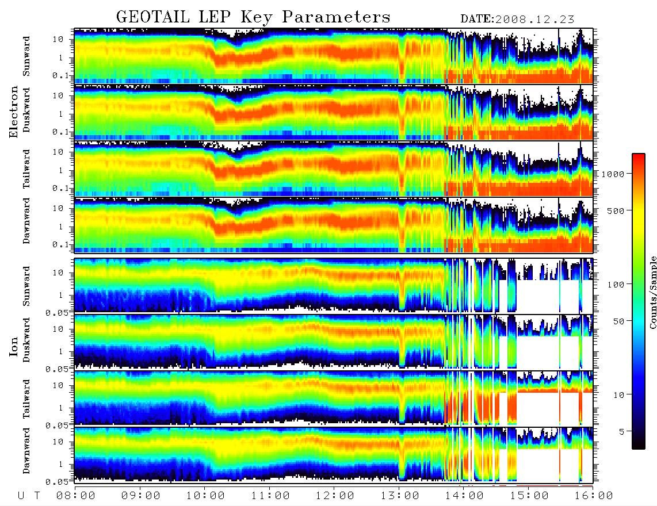The width and height of the screenshot is (657, 506).
Task: Click the Ion Tailward spectrogram panel
Action: point(334,398)
